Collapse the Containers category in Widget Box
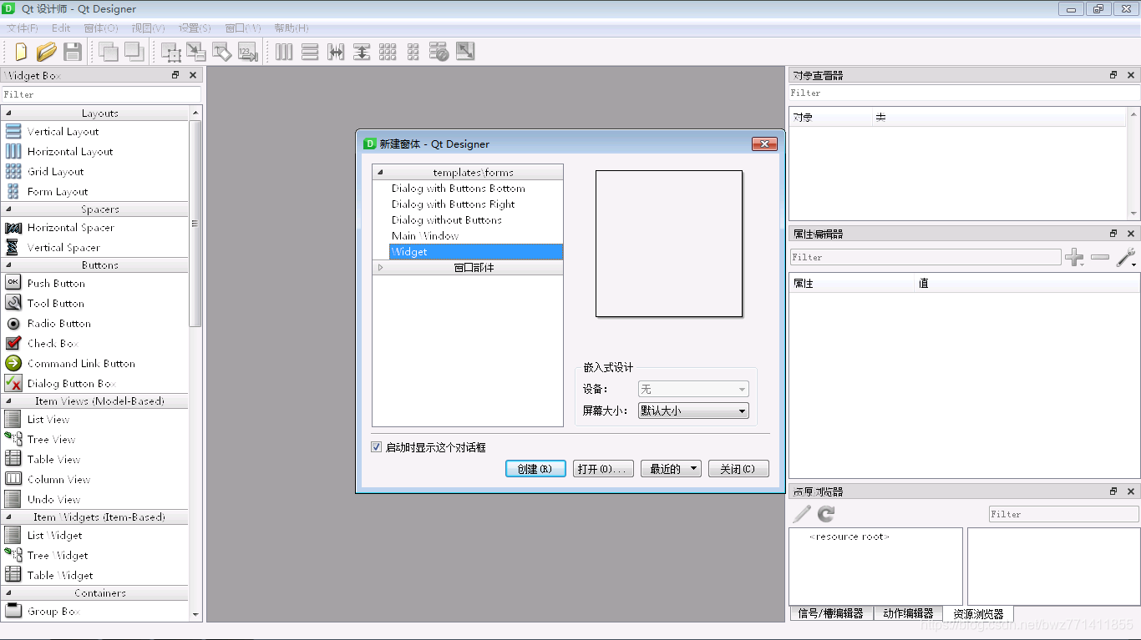The width and height of the screenshot is (1141, 640). tap(9, 593)
